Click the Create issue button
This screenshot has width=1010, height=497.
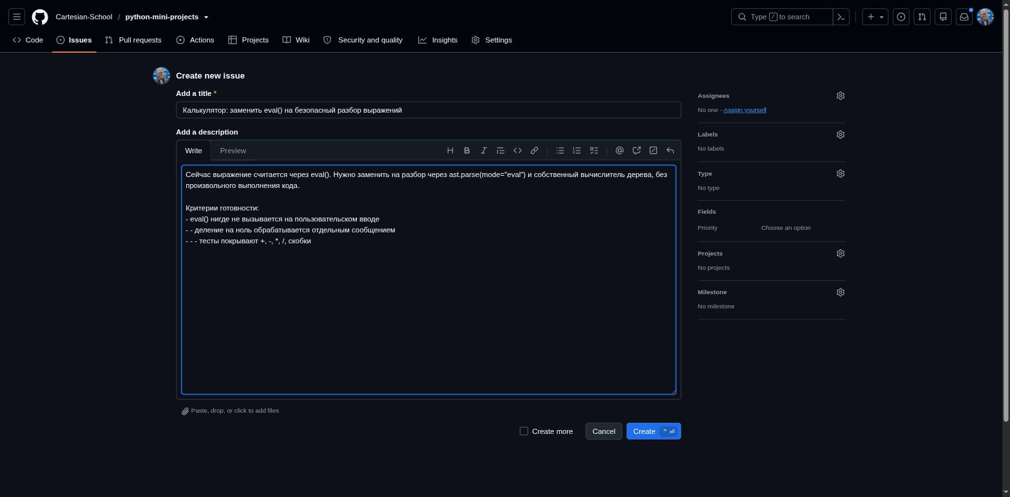pos(654,431)
